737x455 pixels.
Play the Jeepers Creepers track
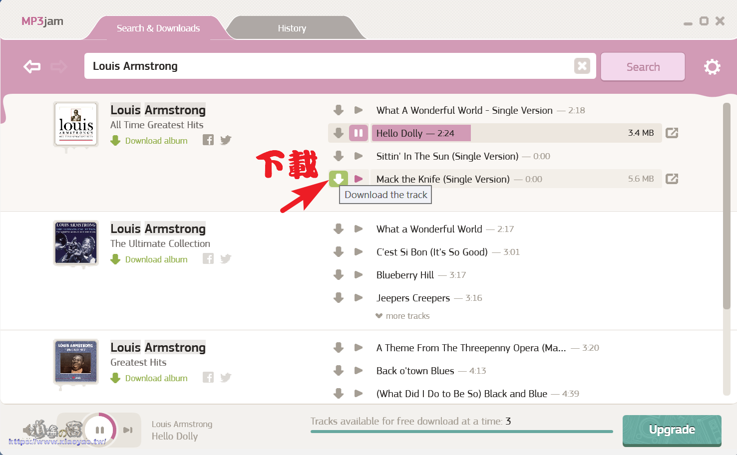tap(358, 298)
